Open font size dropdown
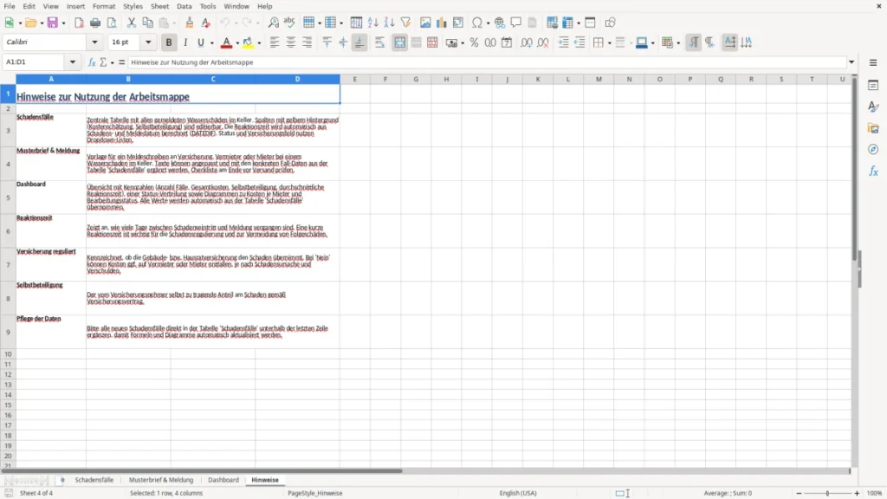The width and height of the screenshot is (887, 499). [x=148, y=42]
